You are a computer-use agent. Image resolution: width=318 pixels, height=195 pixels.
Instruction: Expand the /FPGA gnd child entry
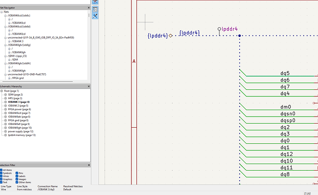point(9,78)
